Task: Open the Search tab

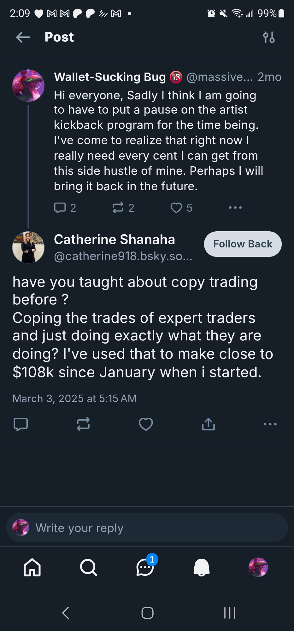Action: tap(88, 567)
